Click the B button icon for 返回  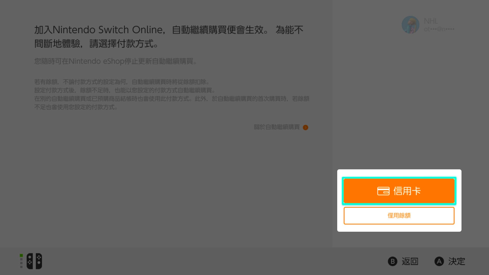[x=392, y=261]
